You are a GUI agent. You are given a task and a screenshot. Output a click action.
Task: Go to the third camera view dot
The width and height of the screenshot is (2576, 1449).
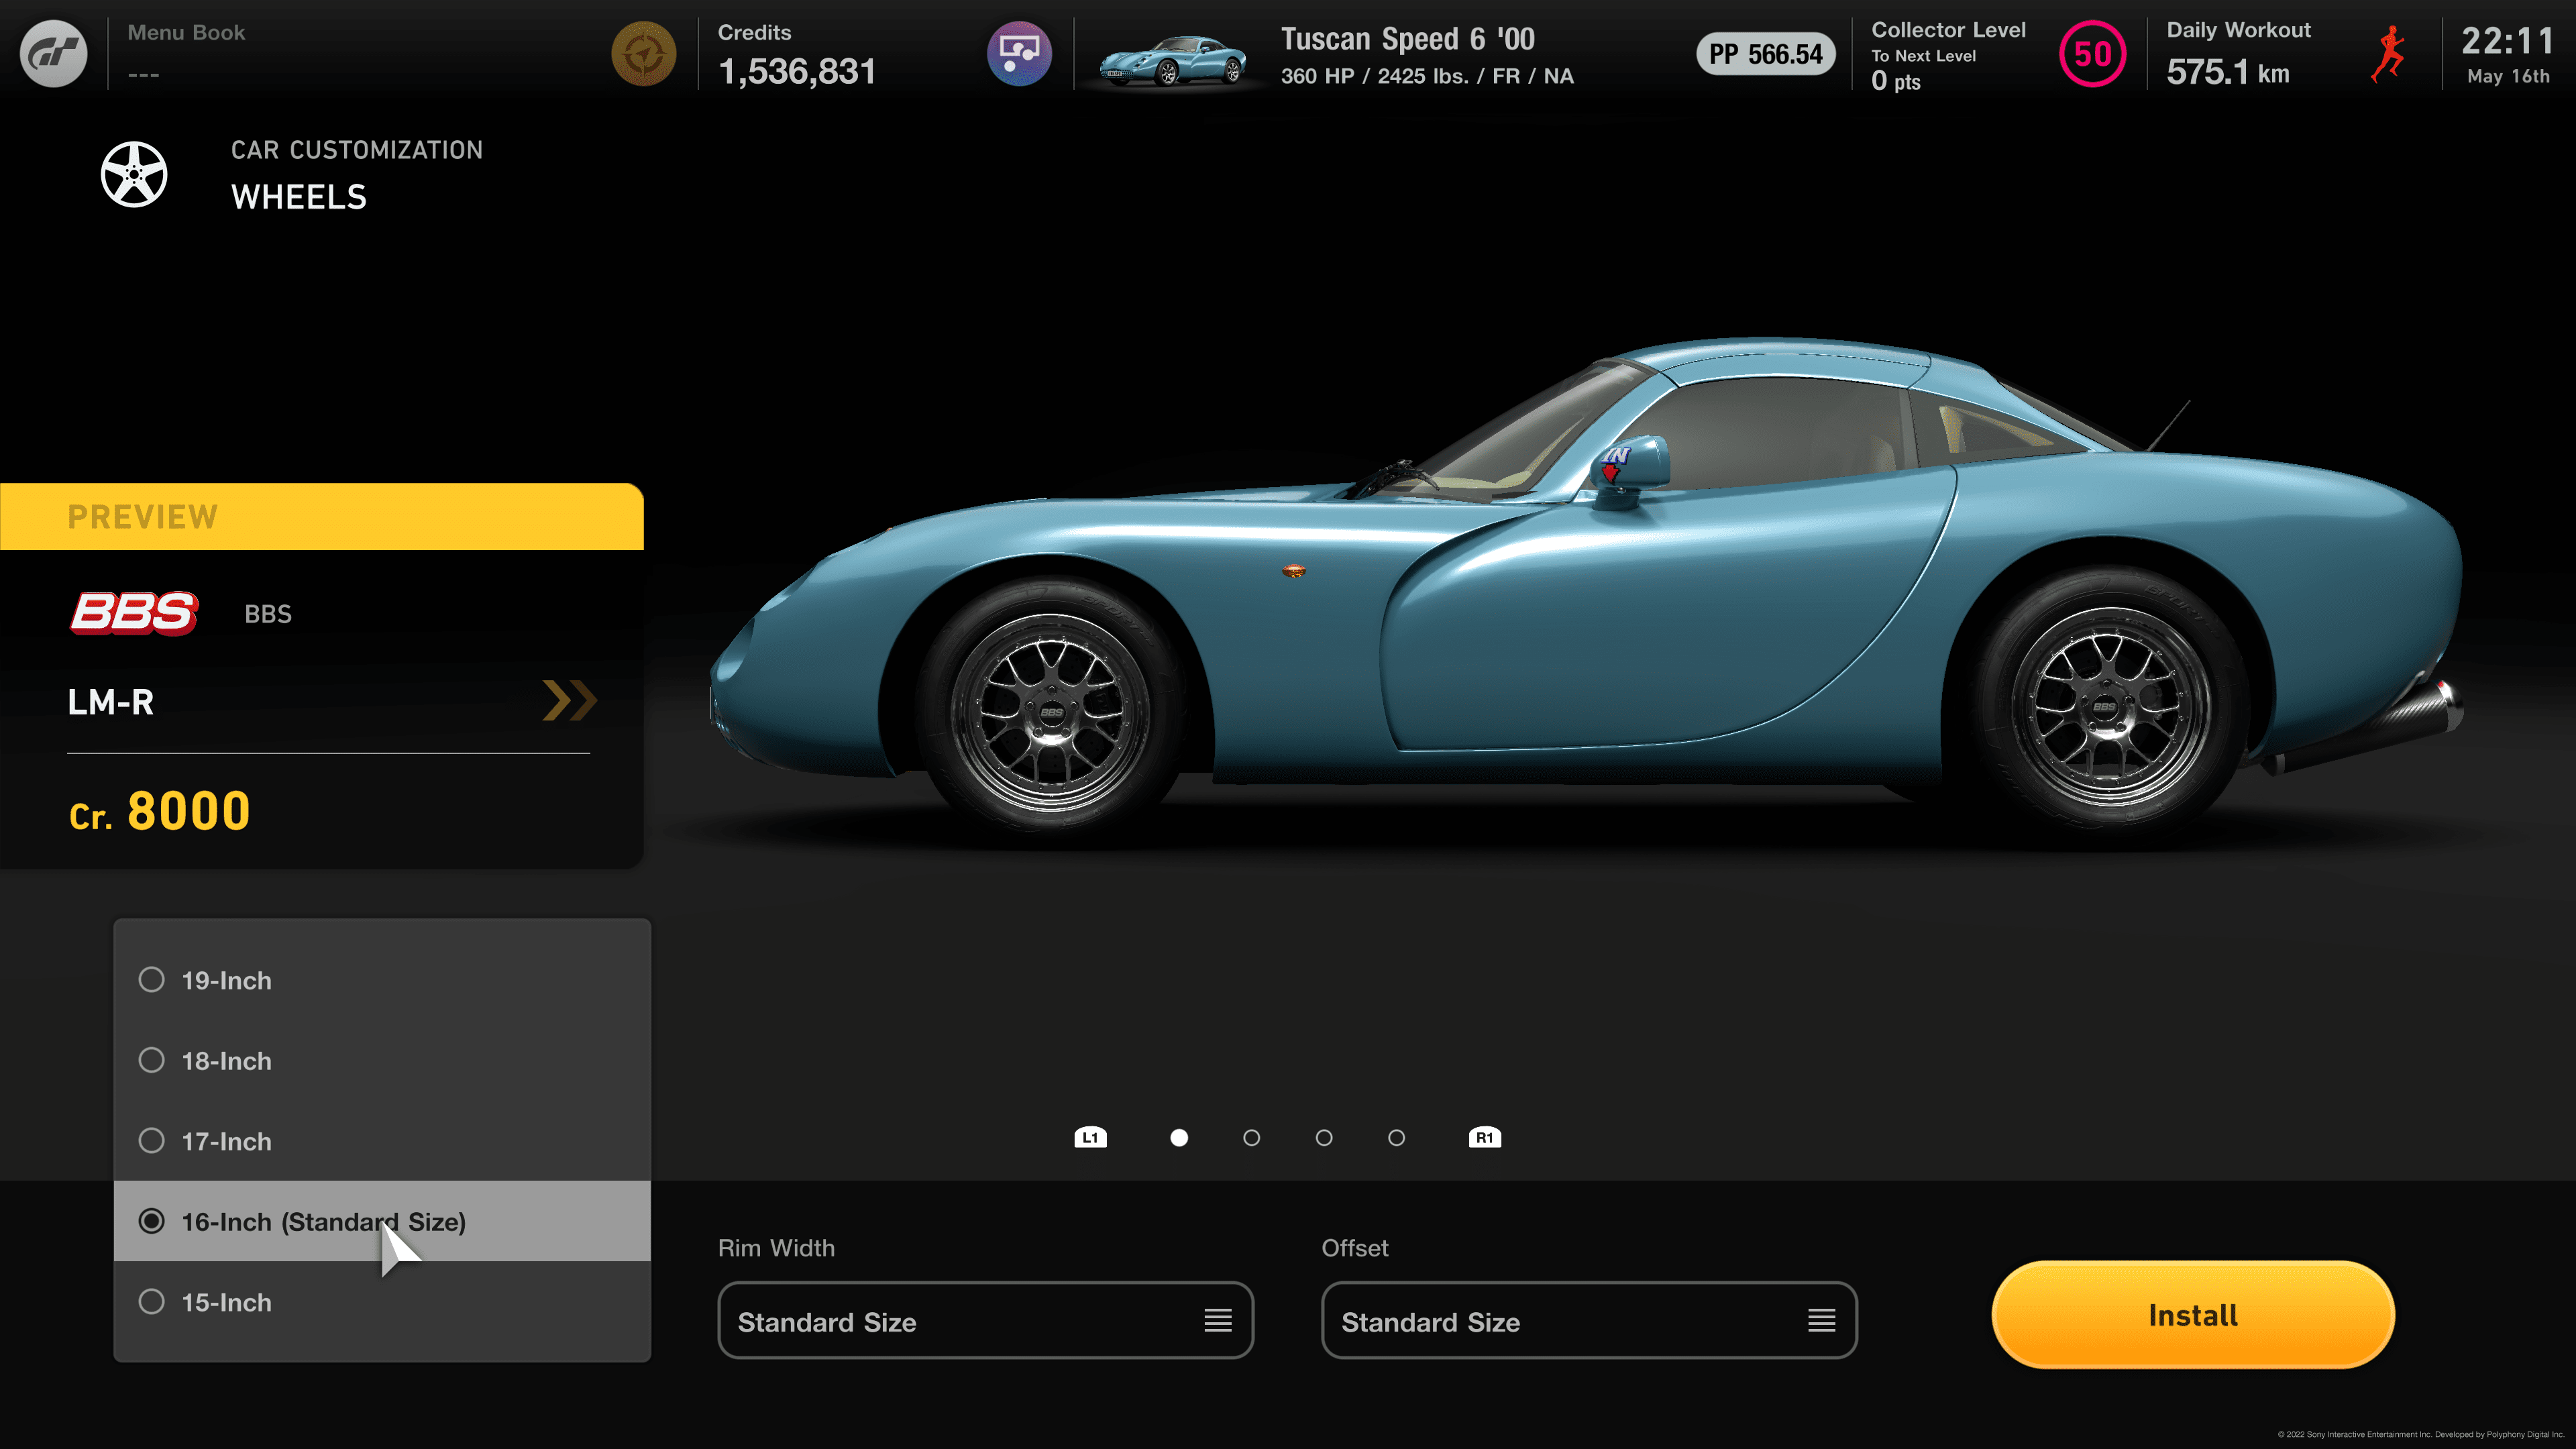tap(1324, 1138)
